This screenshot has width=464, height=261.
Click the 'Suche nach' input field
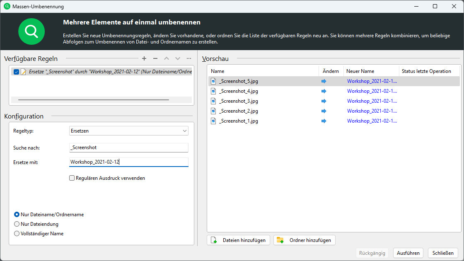tap(128, 147)
